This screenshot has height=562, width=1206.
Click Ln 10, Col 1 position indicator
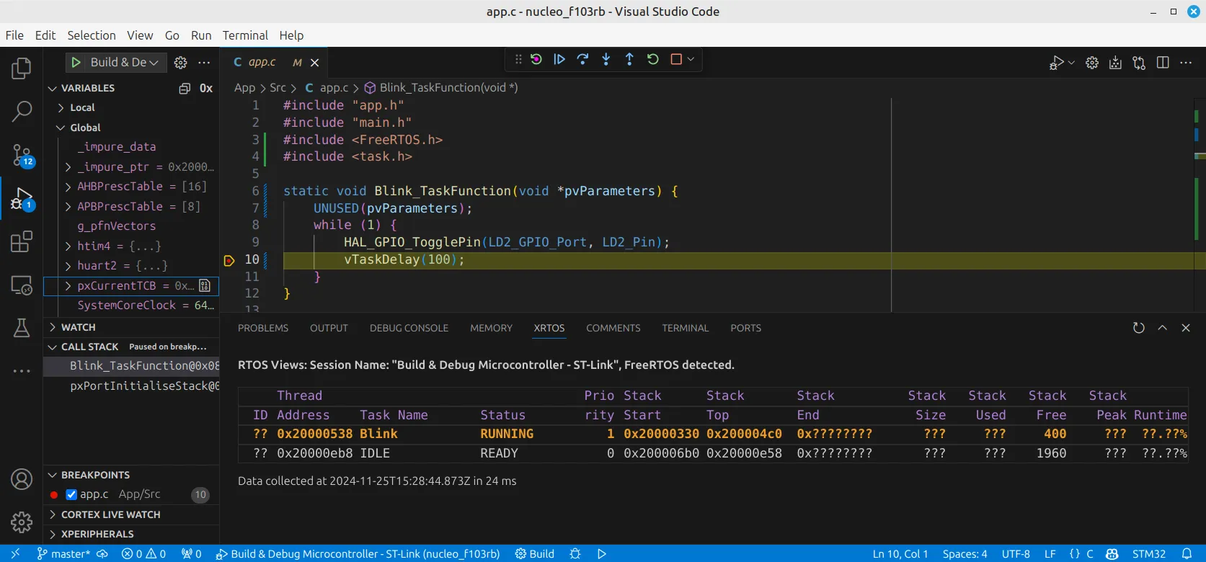(x=900, y=553)
